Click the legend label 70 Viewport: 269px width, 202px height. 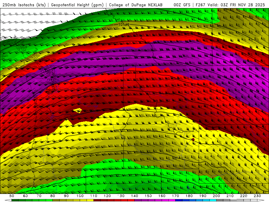coord(39,196)
